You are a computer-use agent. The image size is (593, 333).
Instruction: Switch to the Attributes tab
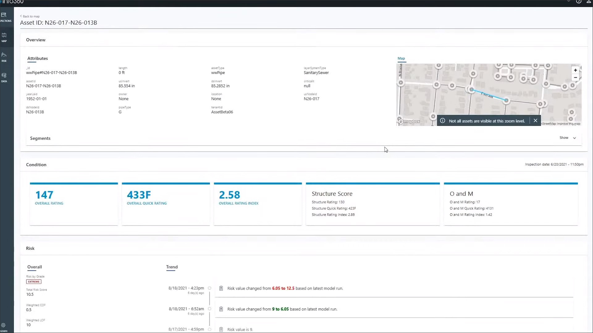37,58
